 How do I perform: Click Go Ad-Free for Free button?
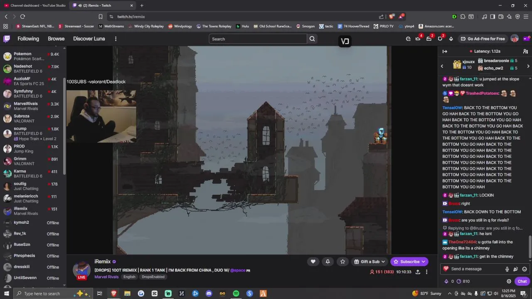[483, 39]
